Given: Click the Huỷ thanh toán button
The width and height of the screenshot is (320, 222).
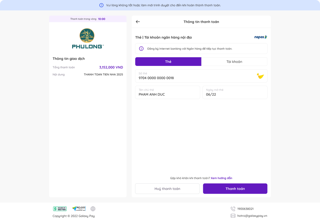Looking at the screenshot, I should click(x=167, y=189).
